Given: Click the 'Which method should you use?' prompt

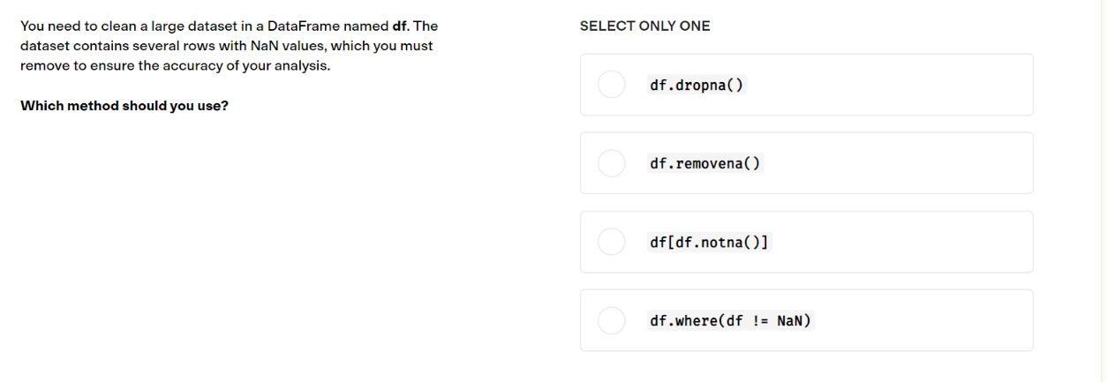Looking at the screenshot, I should (x=124, y=107).
